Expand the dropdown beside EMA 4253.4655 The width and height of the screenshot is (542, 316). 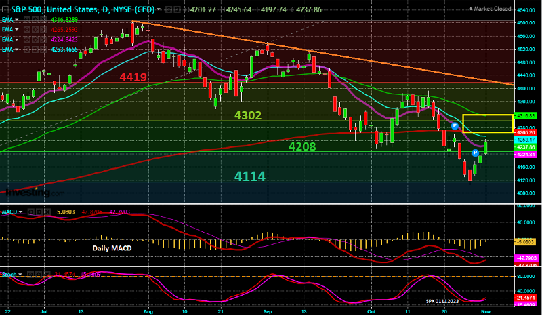pyautogui.click(x=16, y=50)
